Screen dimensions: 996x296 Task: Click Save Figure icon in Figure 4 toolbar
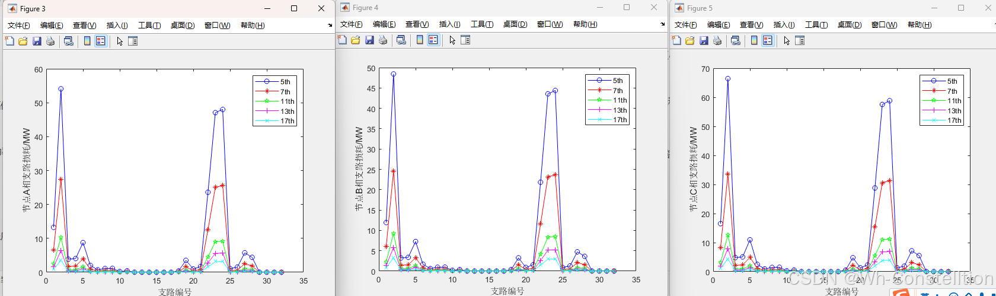(369, 40)
